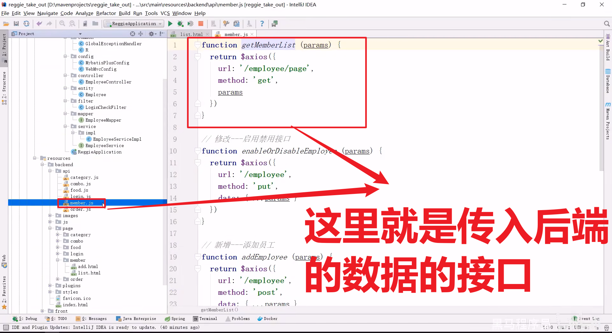Image resolution: width=612 pixels, height=333 pixels.
Task: Open the 5: Debug tool window
Action: (25, 319)
